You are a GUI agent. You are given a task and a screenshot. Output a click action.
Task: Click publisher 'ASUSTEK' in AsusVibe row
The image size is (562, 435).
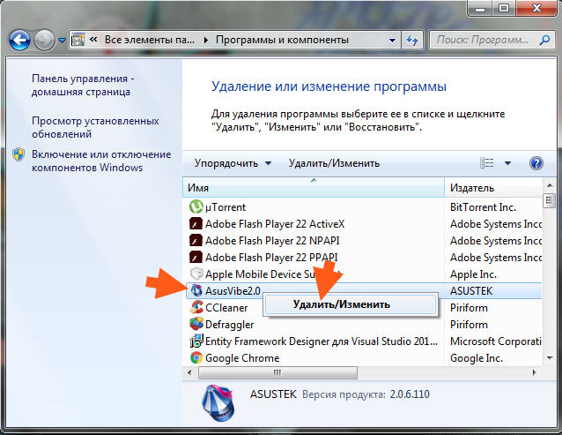471,290
